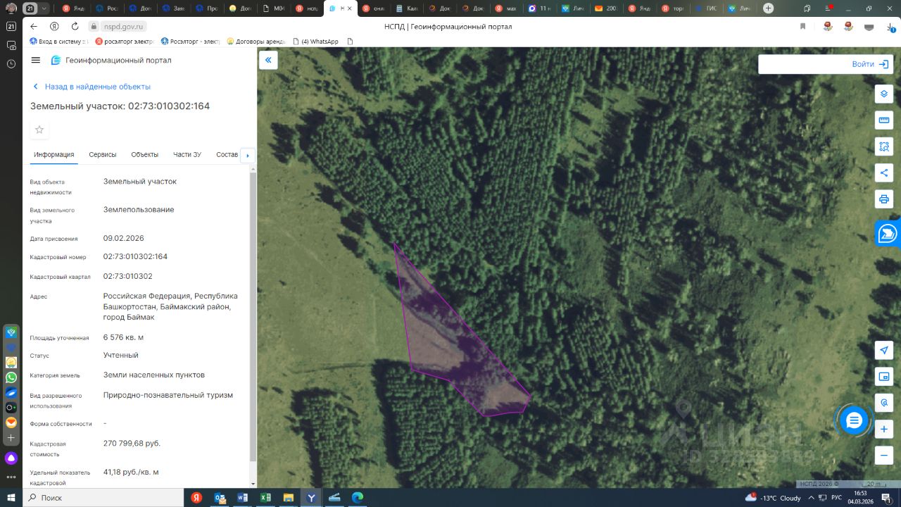The width and height of the screenshot is (901, 507).
Task: Open the tab group dropdown arrow
Action: tap(45, 8)
